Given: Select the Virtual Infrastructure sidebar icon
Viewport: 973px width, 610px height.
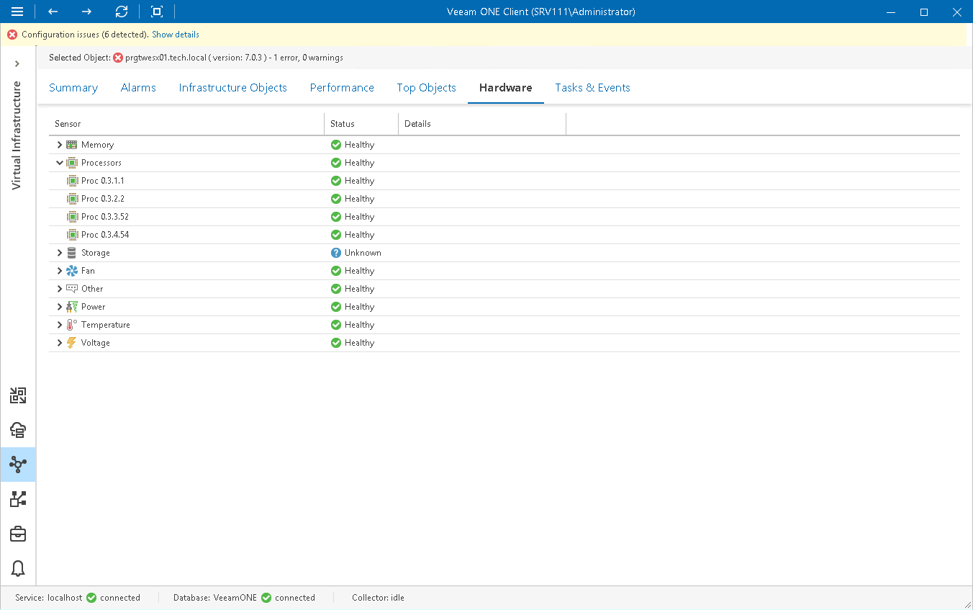Looking at the screenshot, I should coord(18,465).
